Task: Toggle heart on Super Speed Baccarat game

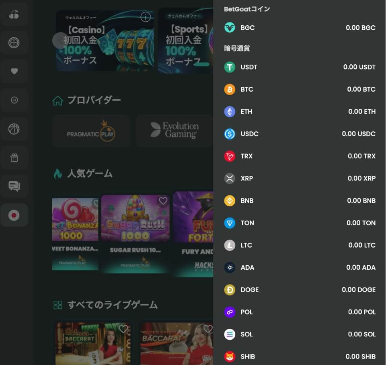Action: point(208,329)
